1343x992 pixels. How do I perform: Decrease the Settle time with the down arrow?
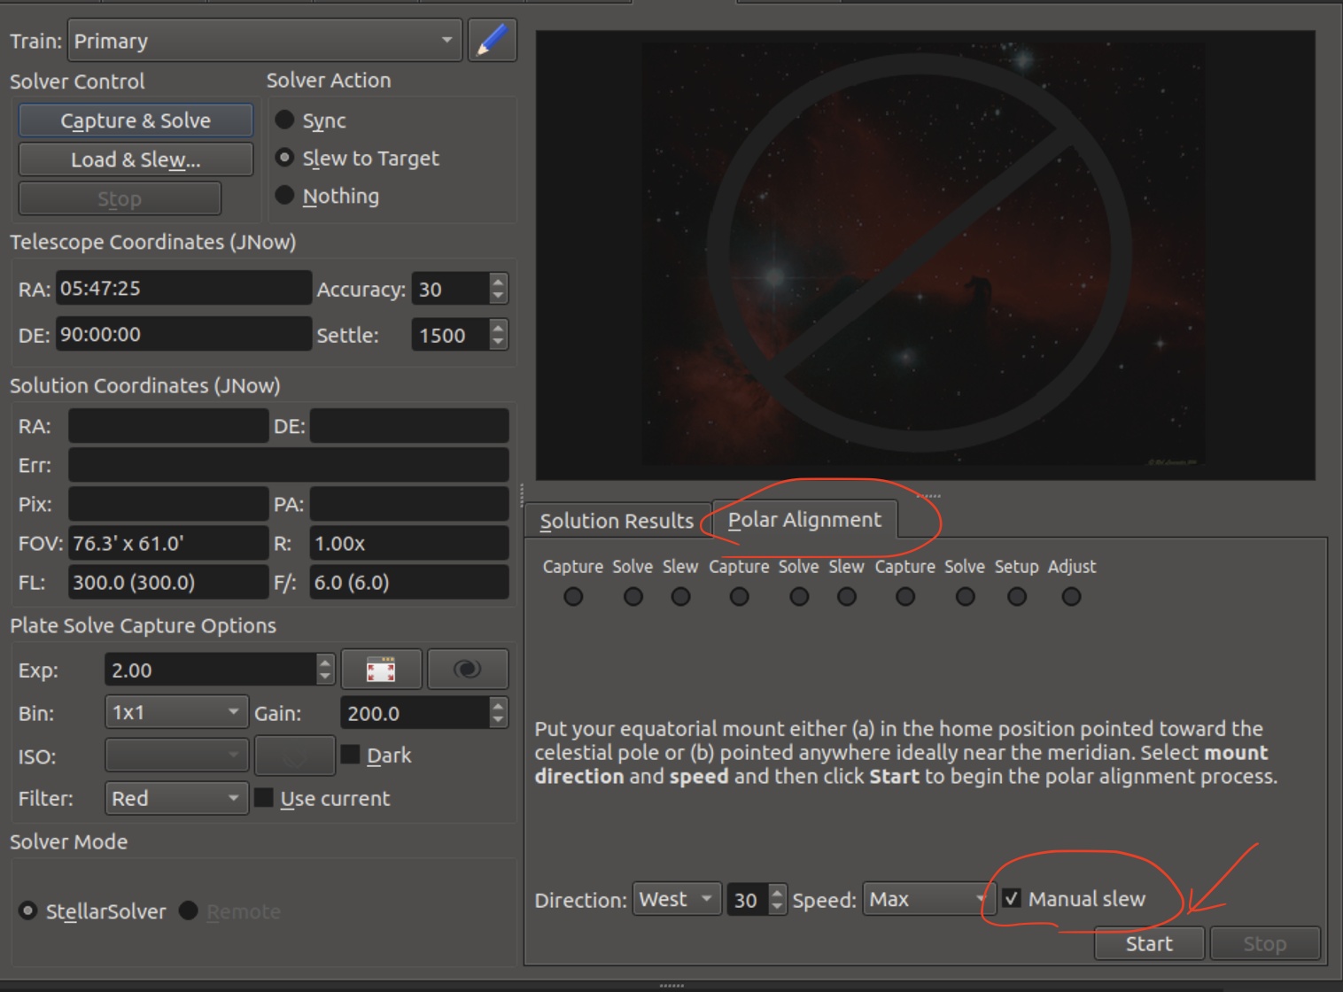coord(498,343)
